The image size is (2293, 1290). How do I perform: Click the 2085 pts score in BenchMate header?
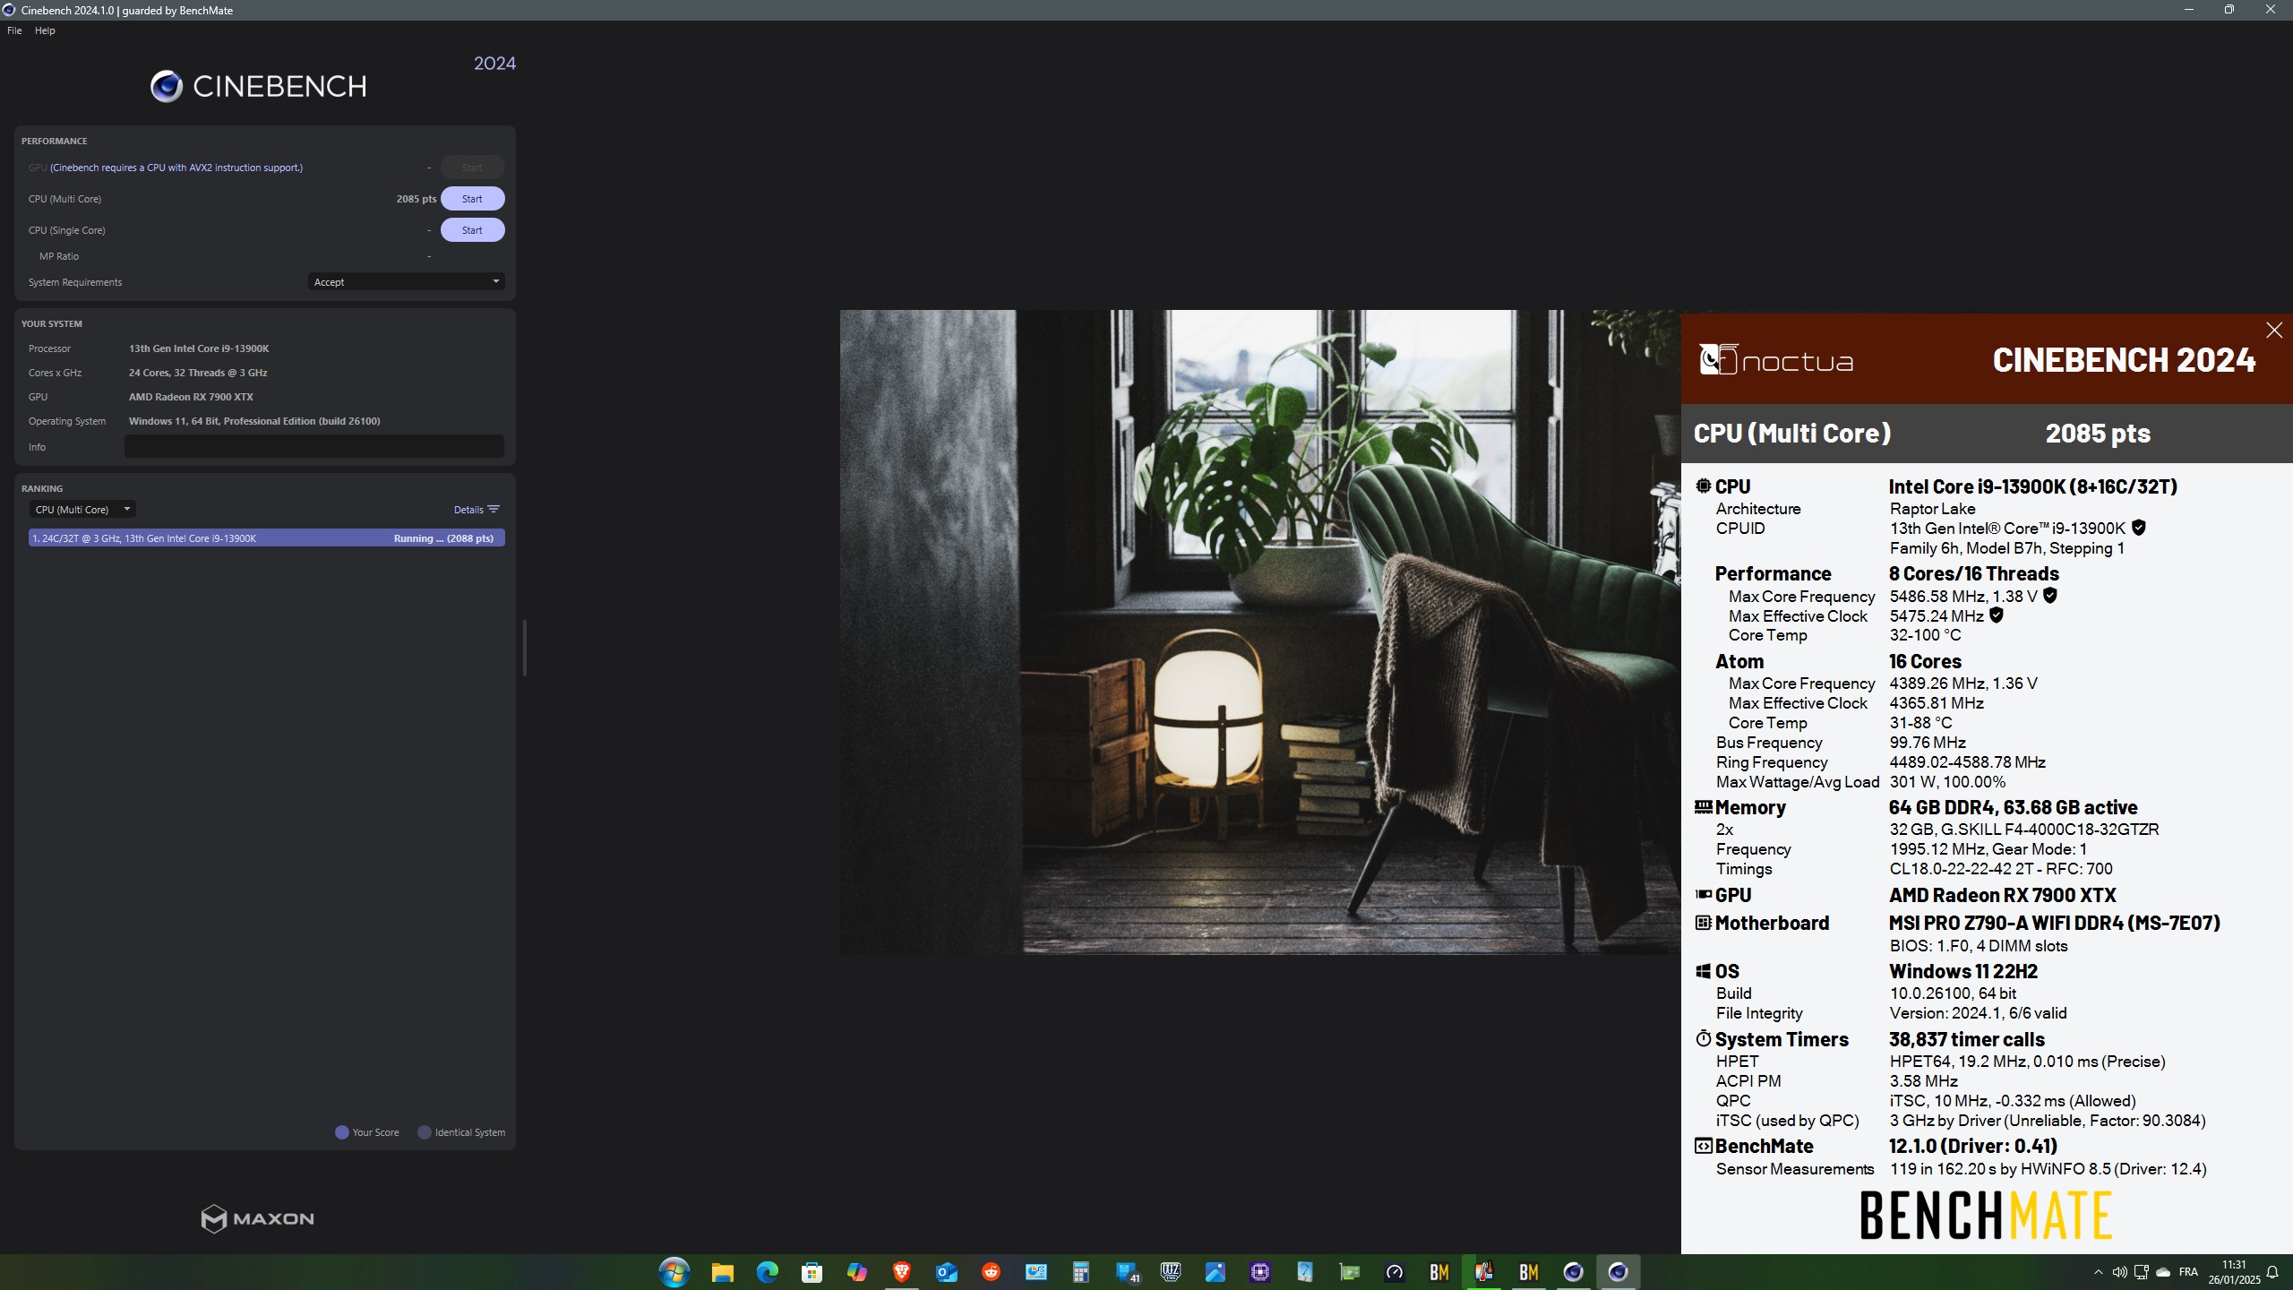pyautogui.click(x=2098, y=434)
